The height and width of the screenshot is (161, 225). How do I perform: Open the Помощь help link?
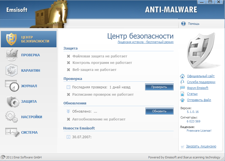[x=194, y=24]
